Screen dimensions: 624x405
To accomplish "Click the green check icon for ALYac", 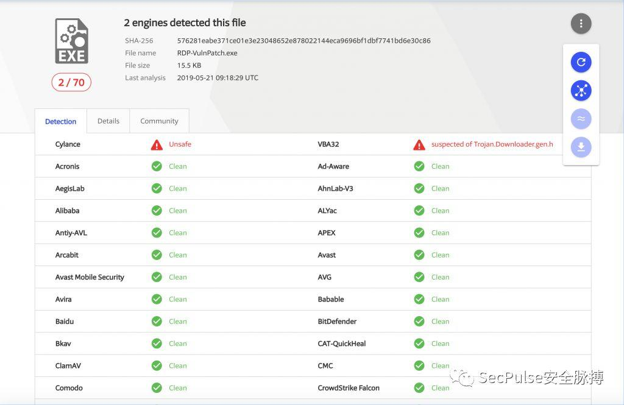I will tap(419, 211).
